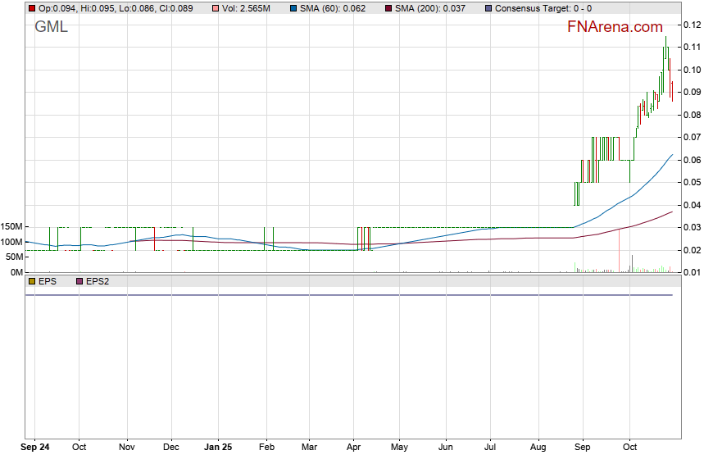Click the pink Vol legend swatch
The height and width of the screenshot is (464, 704).
tap(216, 8)
